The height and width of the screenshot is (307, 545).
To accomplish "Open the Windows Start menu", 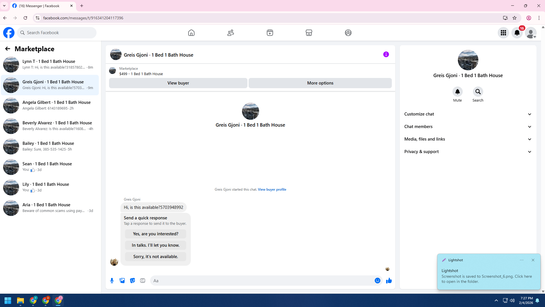I will tap(8, 300).
